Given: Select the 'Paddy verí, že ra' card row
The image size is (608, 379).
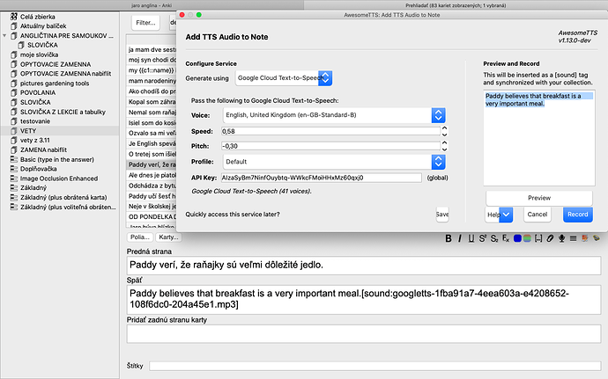Looking at the screenshot, I should 152,164.
